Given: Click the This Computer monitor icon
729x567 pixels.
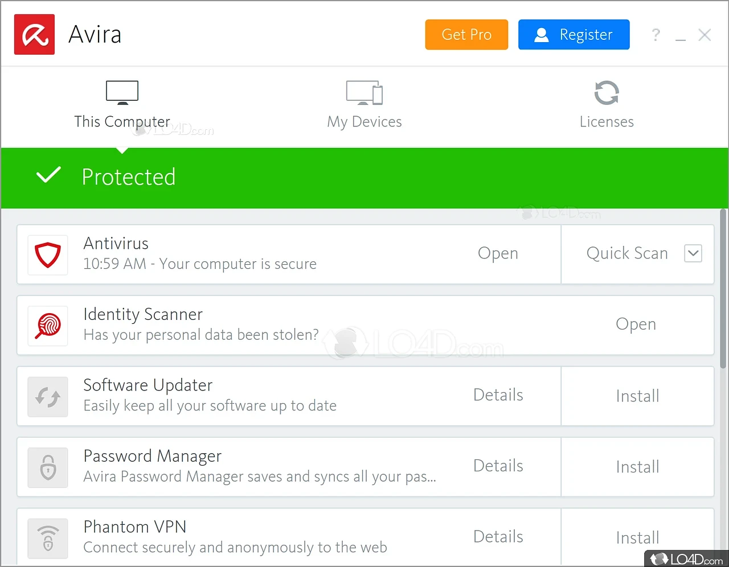Looking at the screenshot, I should point(122,93).
